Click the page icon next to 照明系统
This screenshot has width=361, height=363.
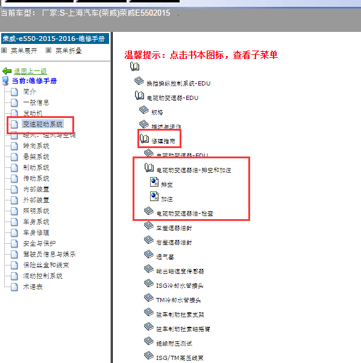tap(14, 211)
